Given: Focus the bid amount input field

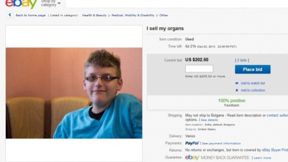Looking at the screenshot, I should coord(199,69).
